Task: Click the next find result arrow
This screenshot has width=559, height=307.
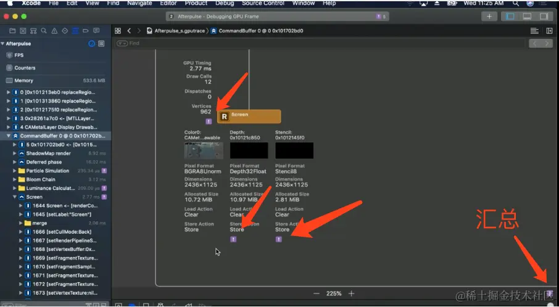Action: point(547,43)
